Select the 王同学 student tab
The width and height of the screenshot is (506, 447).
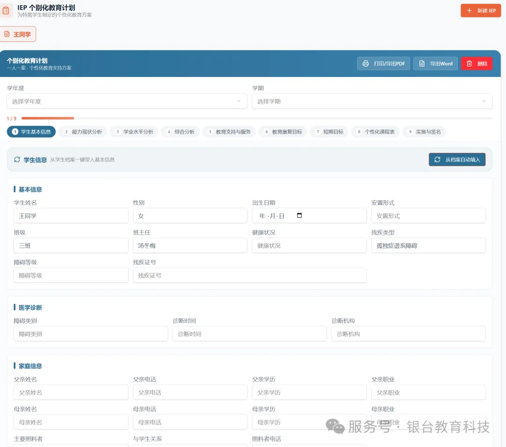[18, 34]
